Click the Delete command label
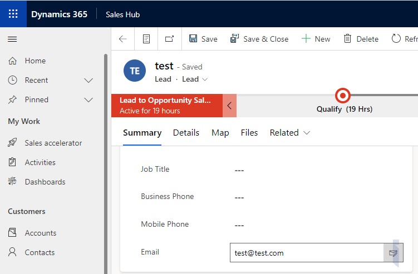The image size is (418, 274). (367, 39)
